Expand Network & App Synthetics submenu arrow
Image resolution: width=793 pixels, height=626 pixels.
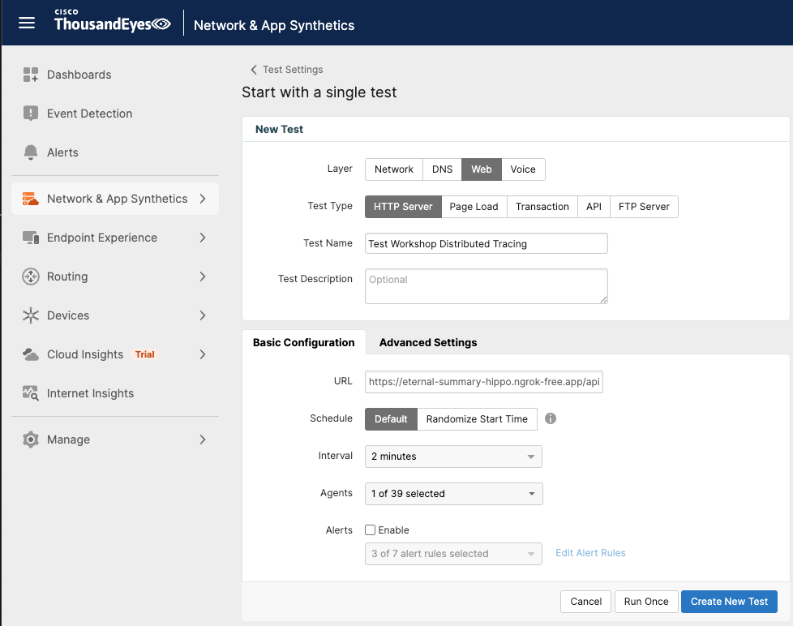(202, 199)
